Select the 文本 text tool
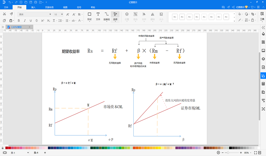266x156 pixels. coord(98,16)
